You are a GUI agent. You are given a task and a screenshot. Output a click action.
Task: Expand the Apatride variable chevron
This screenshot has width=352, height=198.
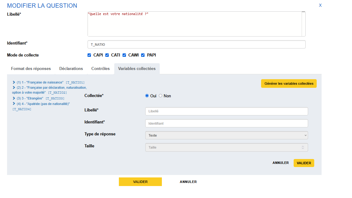point(14,104)
